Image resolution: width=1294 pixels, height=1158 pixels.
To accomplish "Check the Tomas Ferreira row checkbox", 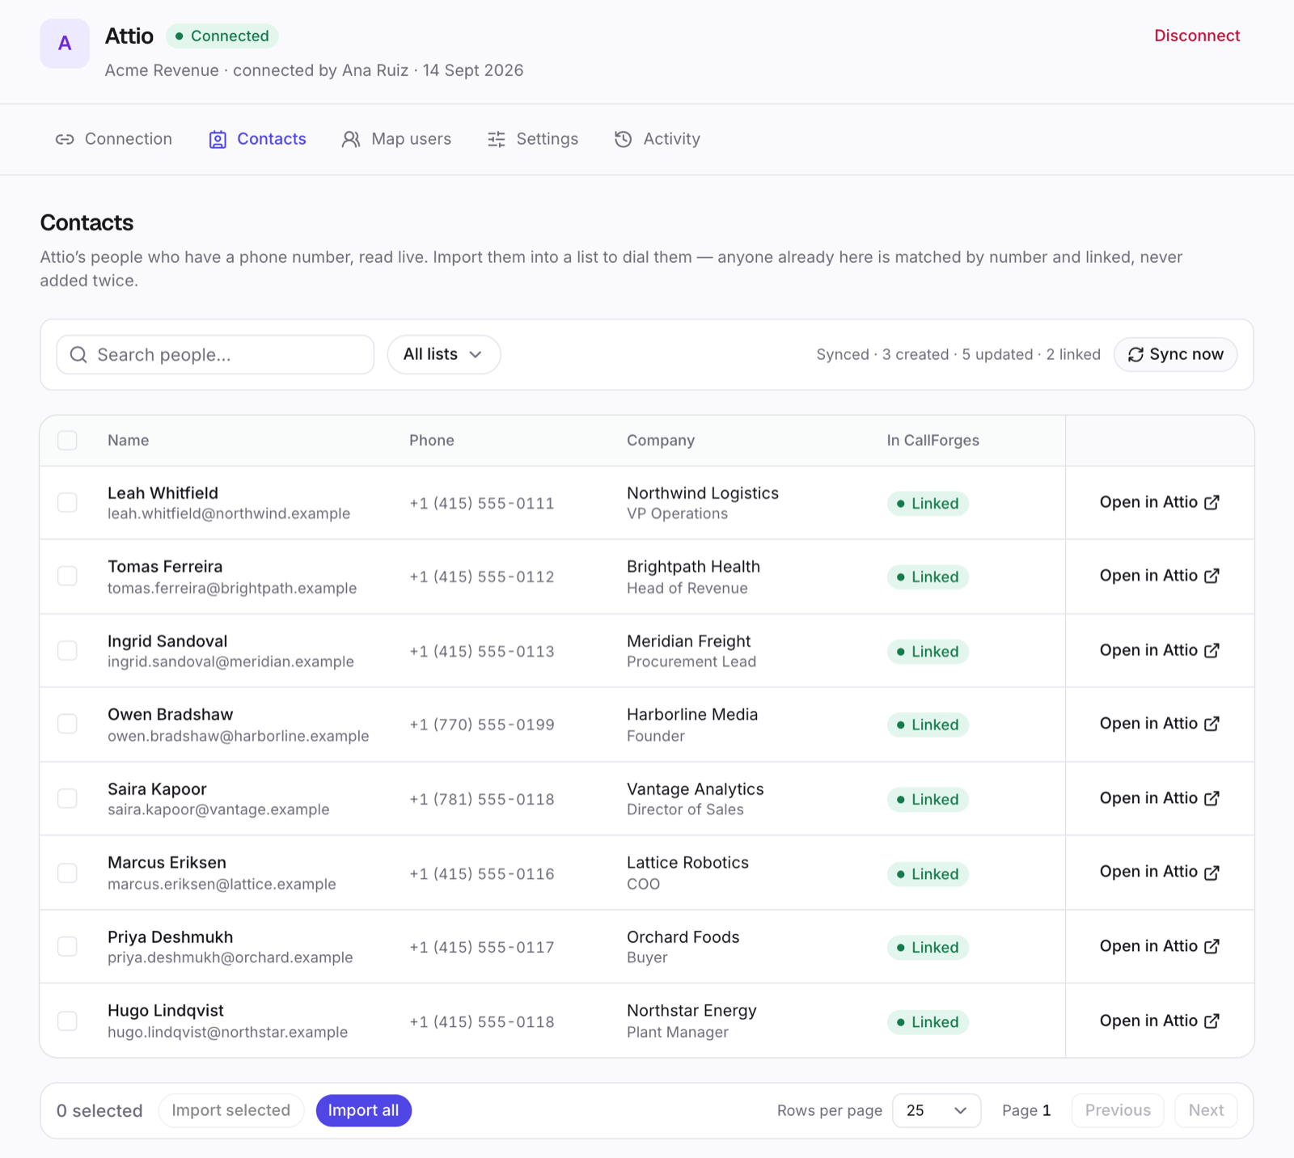I will [67, 576].
